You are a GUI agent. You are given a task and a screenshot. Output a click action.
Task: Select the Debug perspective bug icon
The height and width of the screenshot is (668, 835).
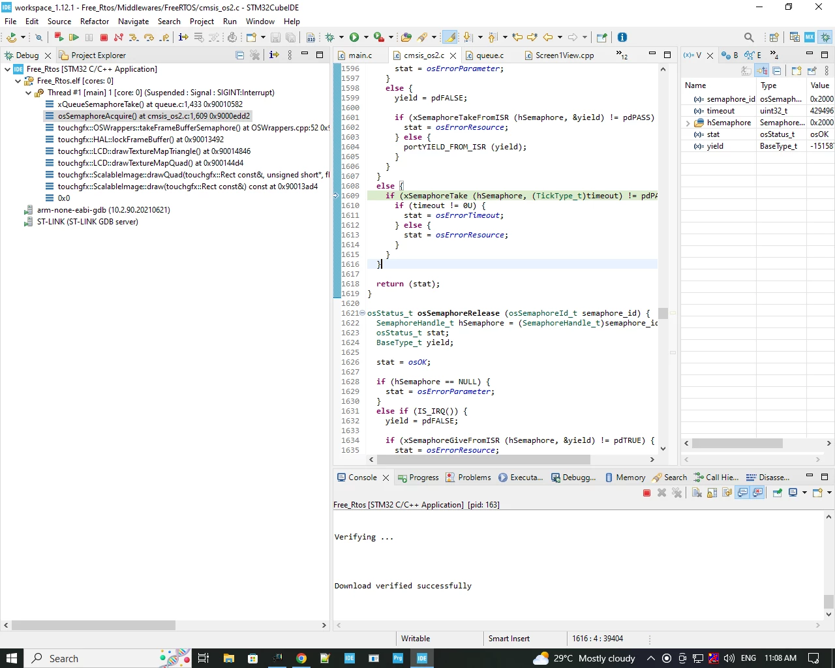pyautogui.click(x=825, y=37)
